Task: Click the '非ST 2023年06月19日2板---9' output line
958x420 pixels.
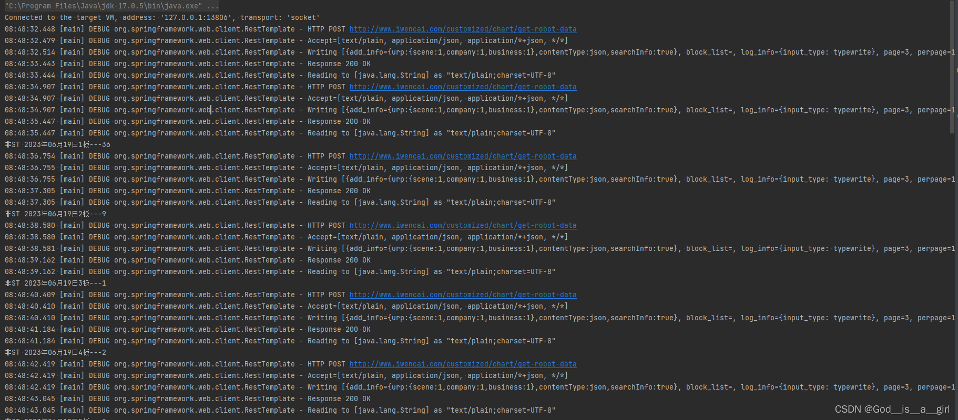Action: coord(56,214)
